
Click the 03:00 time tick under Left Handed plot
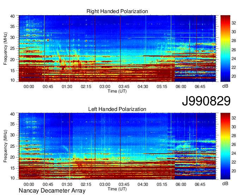[x=105, y=184]
